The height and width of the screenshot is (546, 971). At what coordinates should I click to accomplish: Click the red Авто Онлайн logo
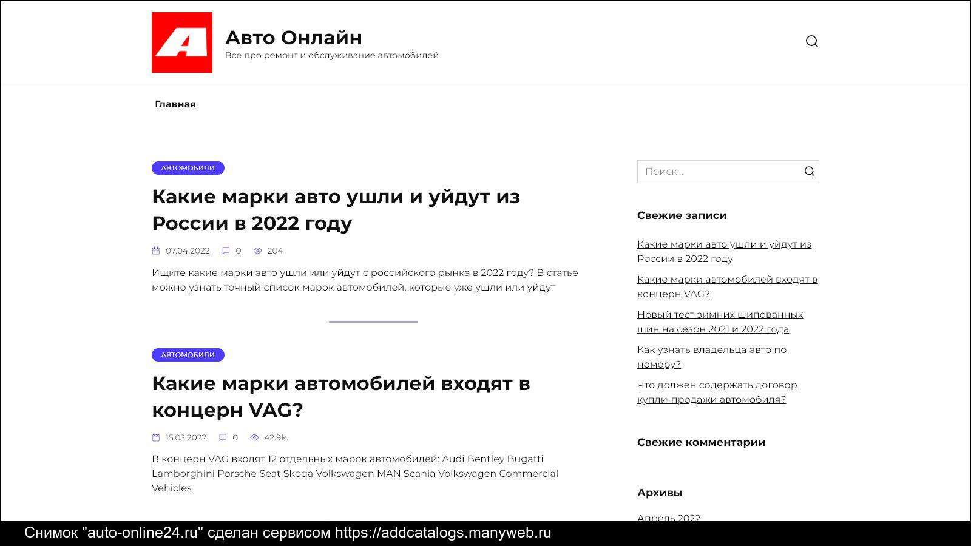(x=182, y=42)
